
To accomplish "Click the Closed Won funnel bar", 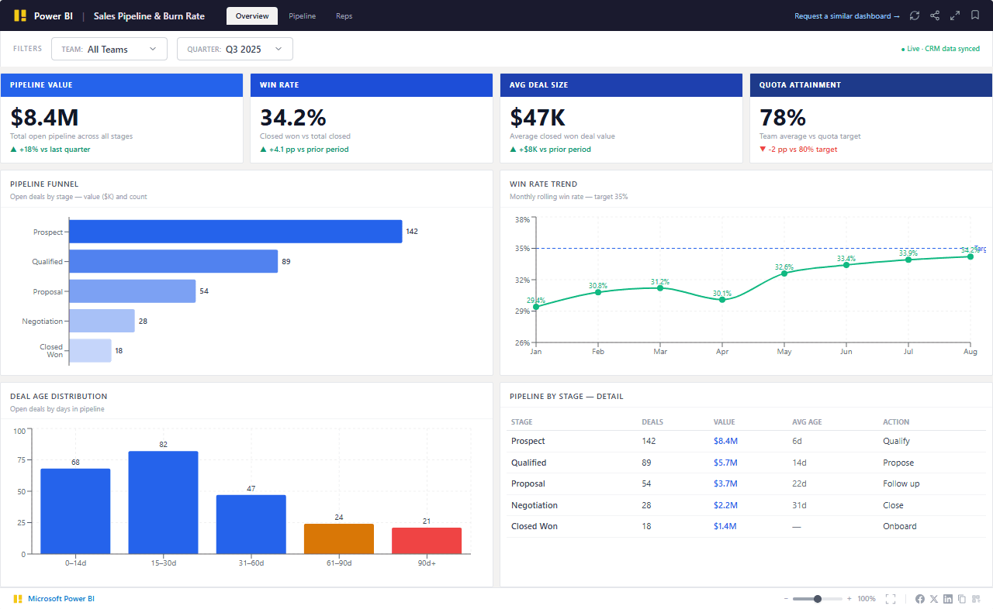I will point(90,350).
